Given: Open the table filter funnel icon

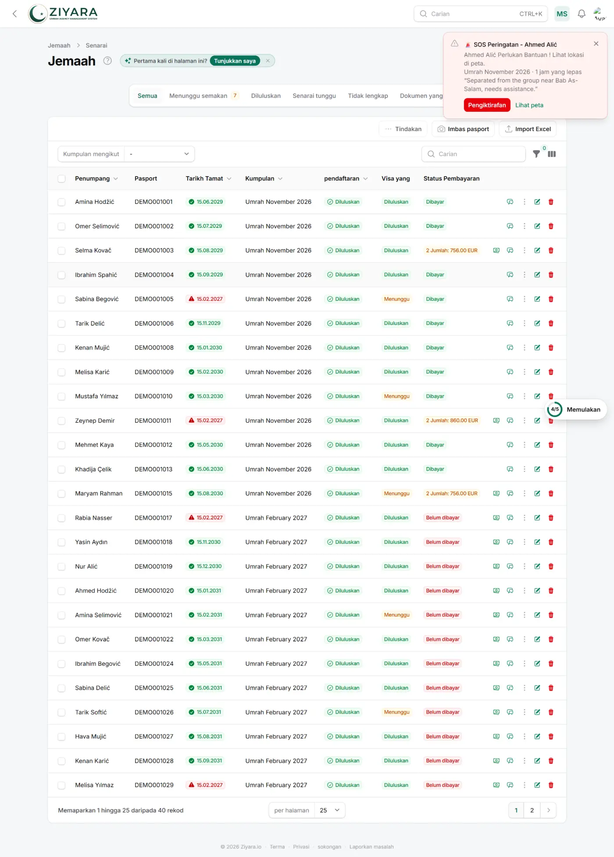Looking at the screenshot, I should coord(536,154).
